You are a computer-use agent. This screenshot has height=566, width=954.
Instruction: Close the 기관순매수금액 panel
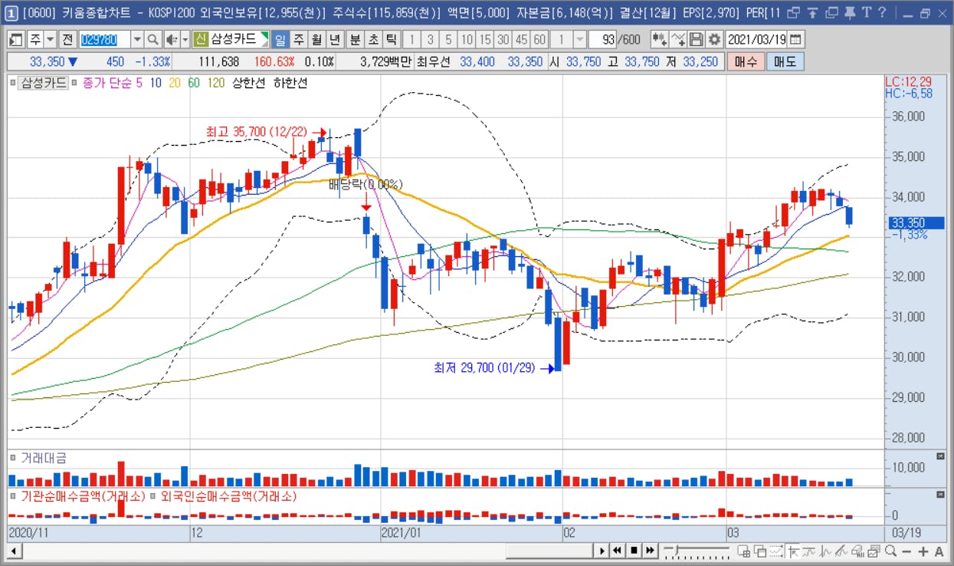click(x=941, y=495)
